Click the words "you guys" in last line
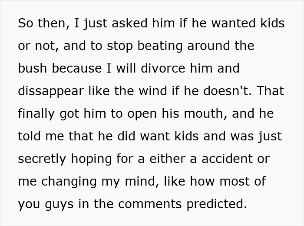Viewport: 304px width, 226px height. (x=44, y=204)
